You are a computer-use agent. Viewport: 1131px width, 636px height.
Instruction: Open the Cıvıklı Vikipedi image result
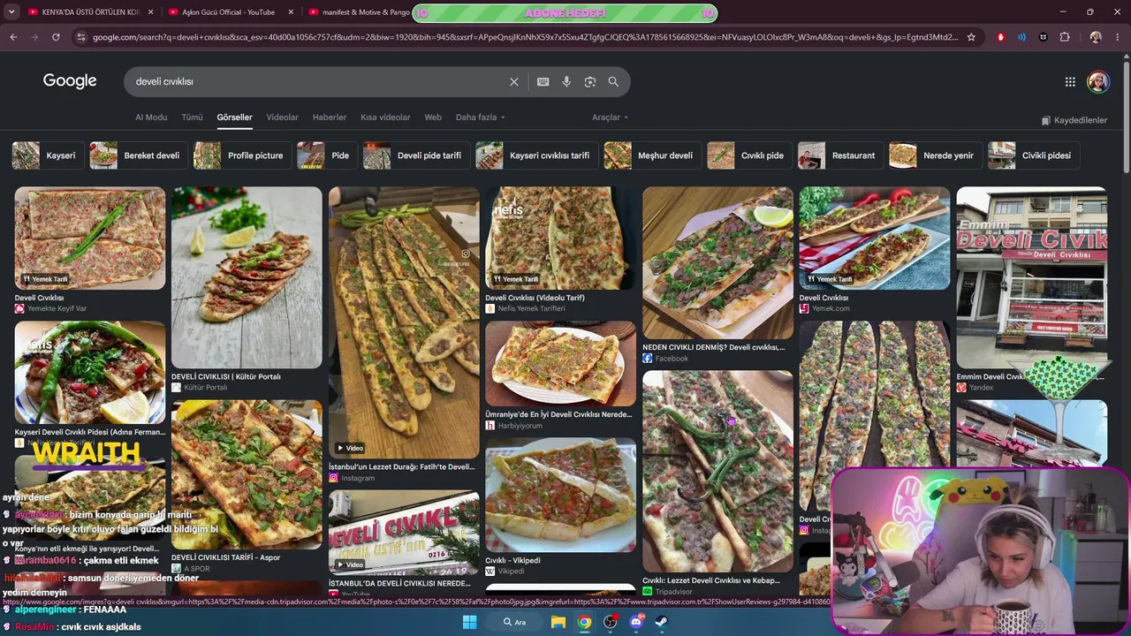(560, 496)
